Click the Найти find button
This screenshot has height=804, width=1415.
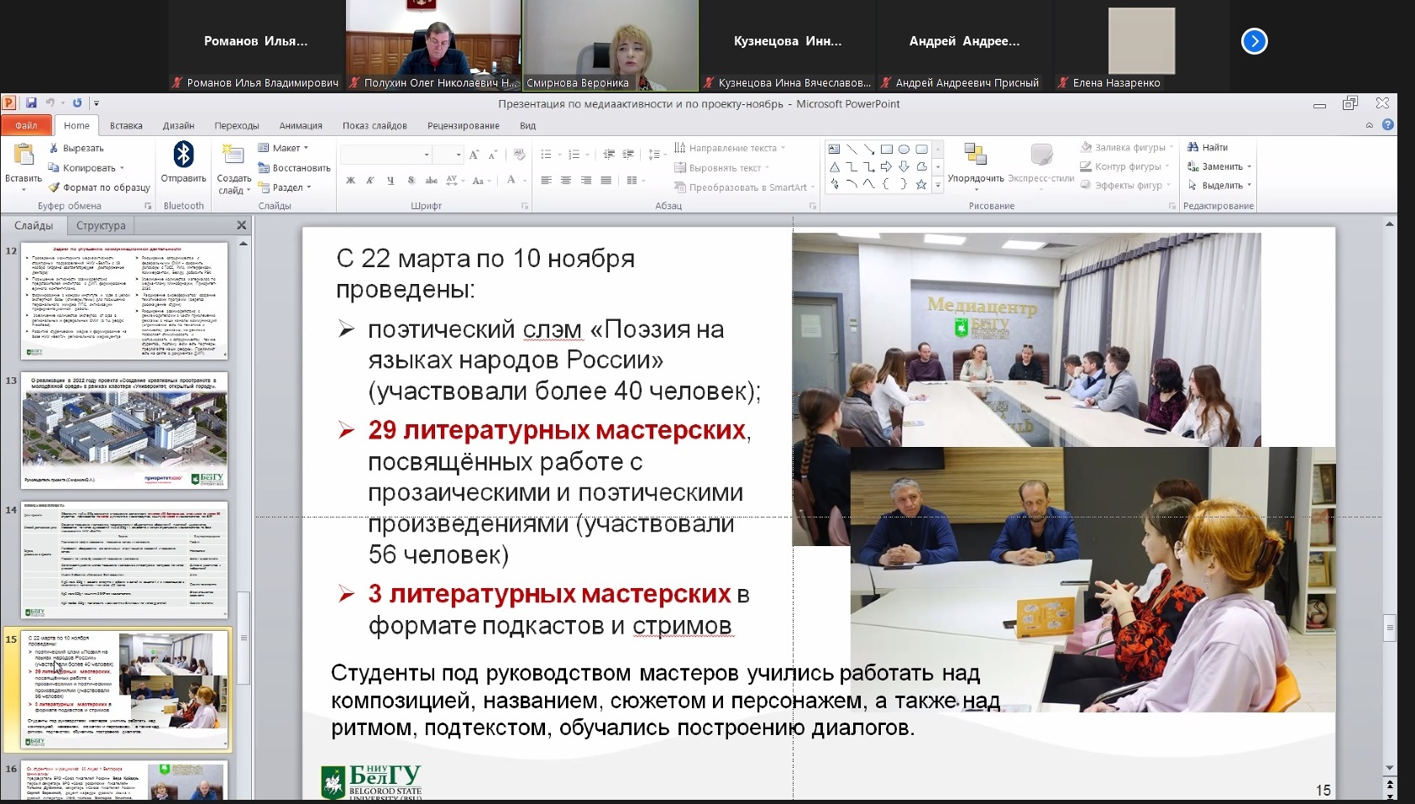(1208, 148)
